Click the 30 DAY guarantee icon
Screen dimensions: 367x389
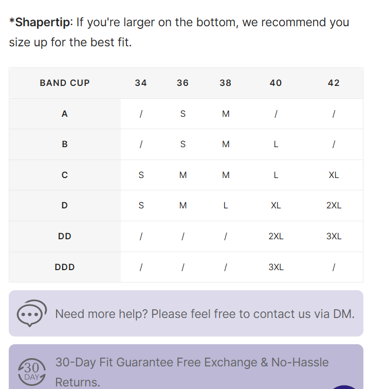click(32, 372)
